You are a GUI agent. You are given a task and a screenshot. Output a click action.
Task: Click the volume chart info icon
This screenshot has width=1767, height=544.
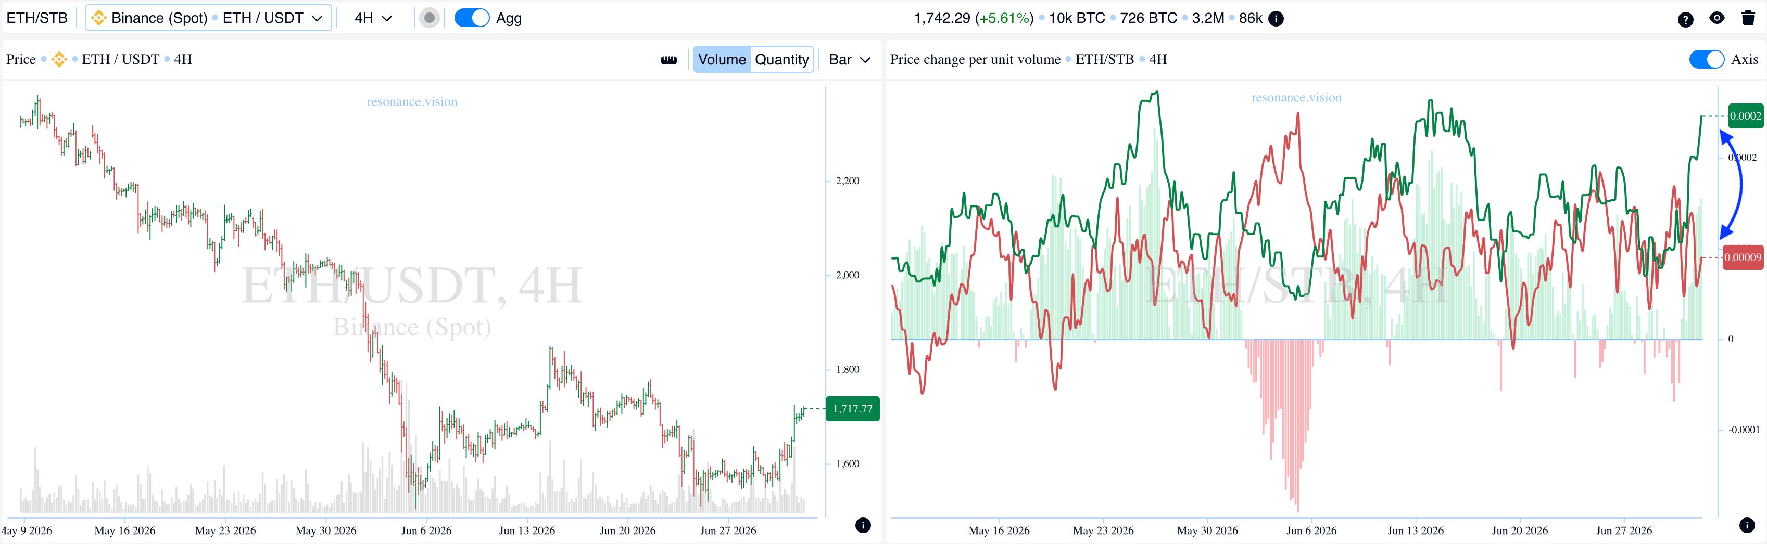point(1747,525)
